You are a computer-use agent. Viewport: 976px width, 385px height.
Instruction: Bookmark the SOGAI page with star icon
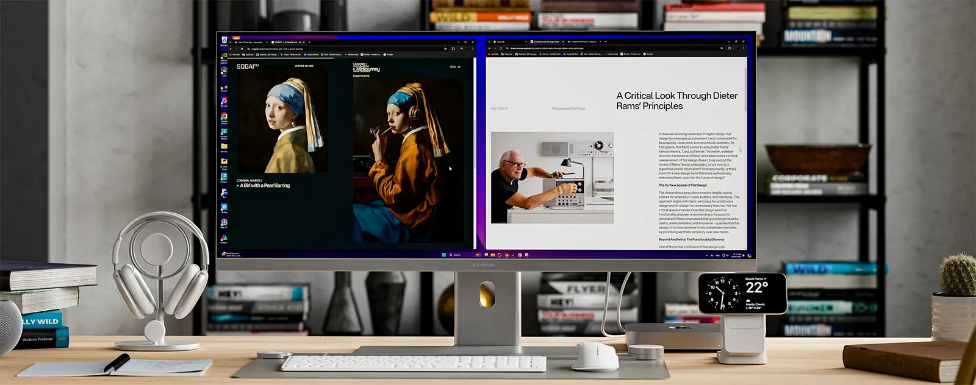pyautogui.click(x=444, y=49)
